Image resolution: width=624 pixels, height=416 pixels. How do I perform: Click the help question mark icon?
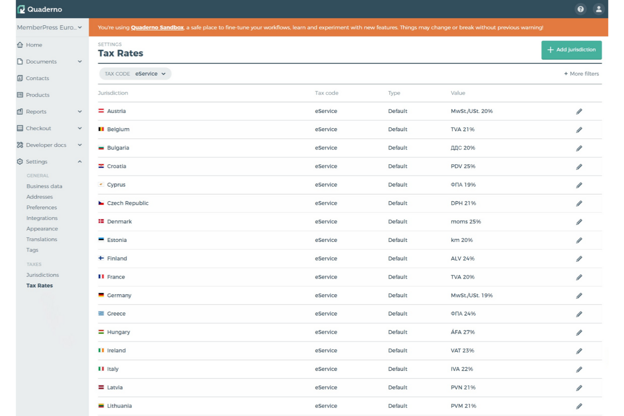580,9
